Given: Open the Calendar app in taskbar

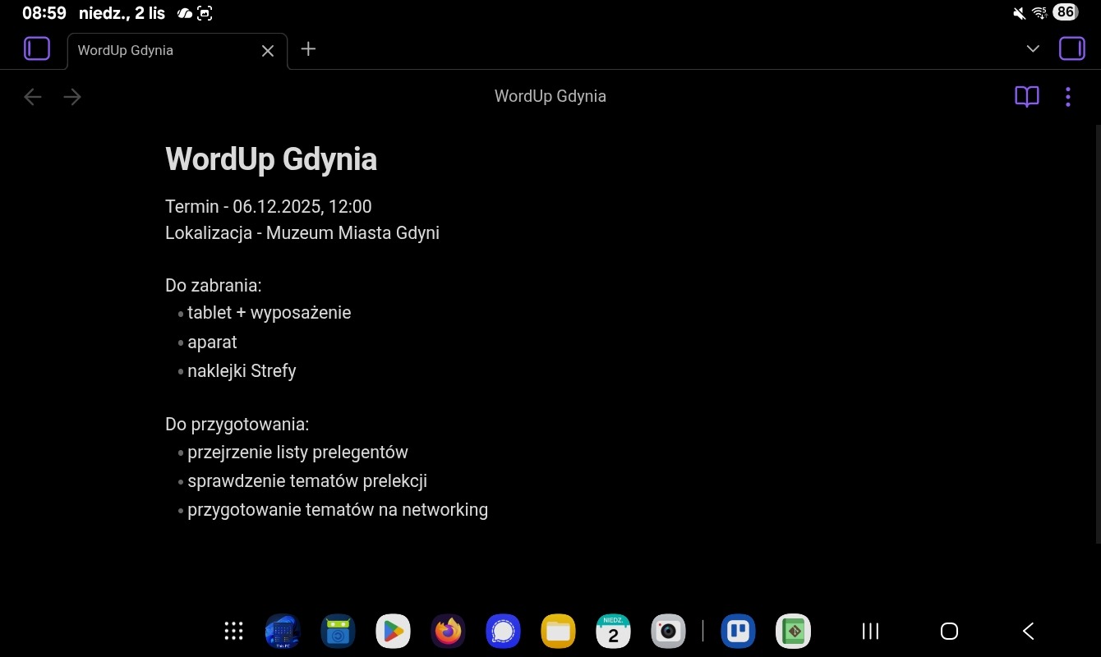Looking at the screenshot, I should (613, 631).
